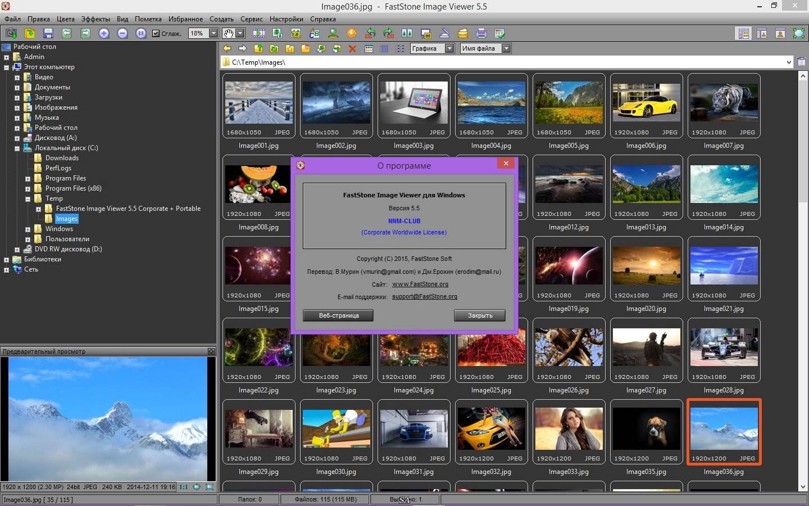Open the Цвета menu

(65, 19)
